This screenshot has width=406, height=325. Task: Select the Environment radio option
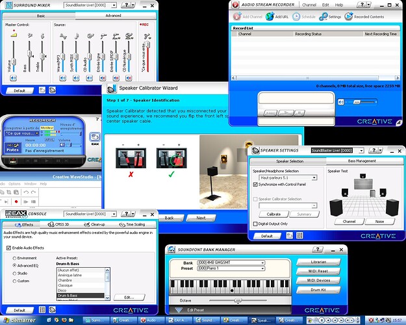15,257
